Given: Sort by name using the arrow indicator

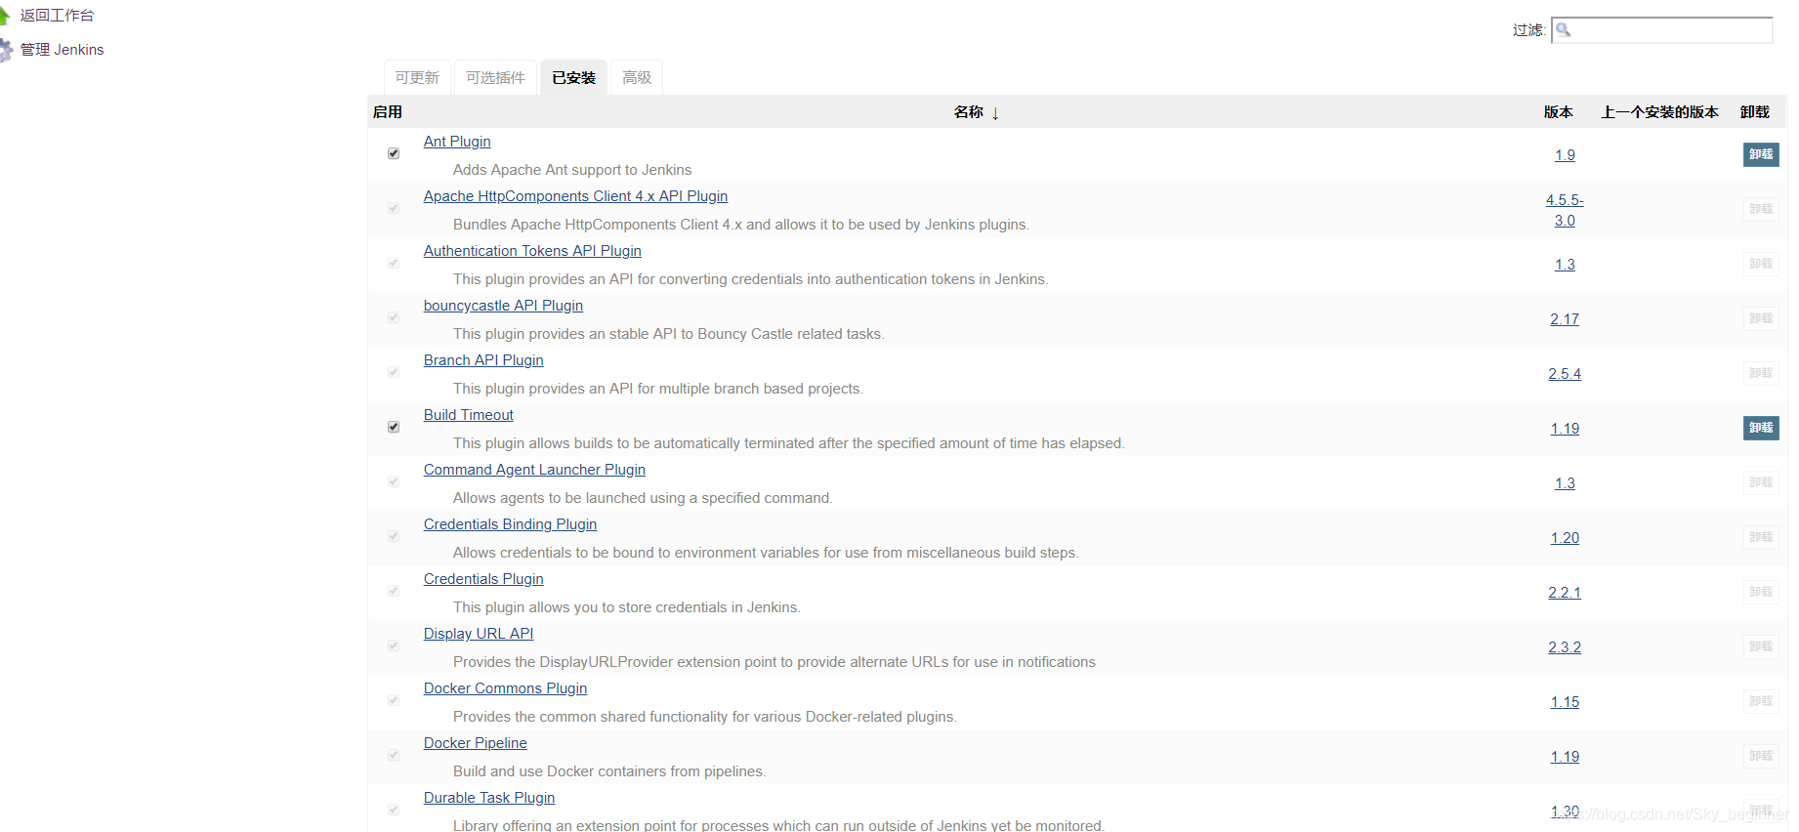Looking at the screenshot, I should tap(995, 113).
